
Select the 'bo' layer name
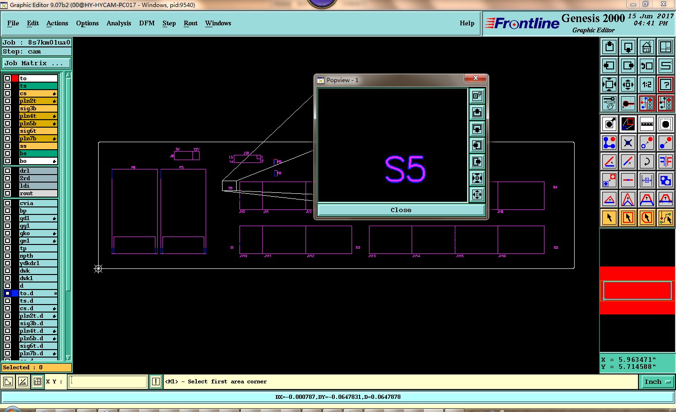click(38, 161)
